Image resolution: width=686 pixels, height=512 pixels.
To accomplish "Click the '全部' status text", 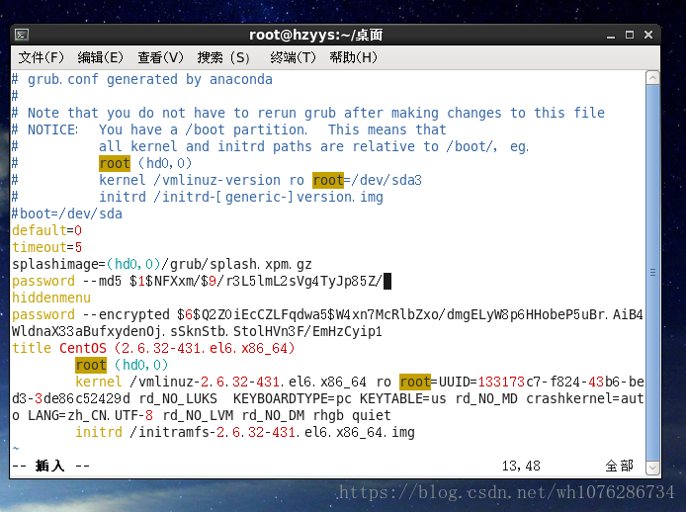I will [619, 466].
